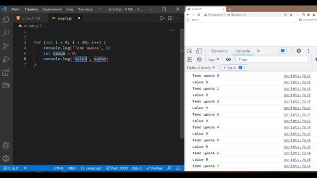
Task: Toggle the console sidebar
Action: pyautogui.click(x=189, y=59)
